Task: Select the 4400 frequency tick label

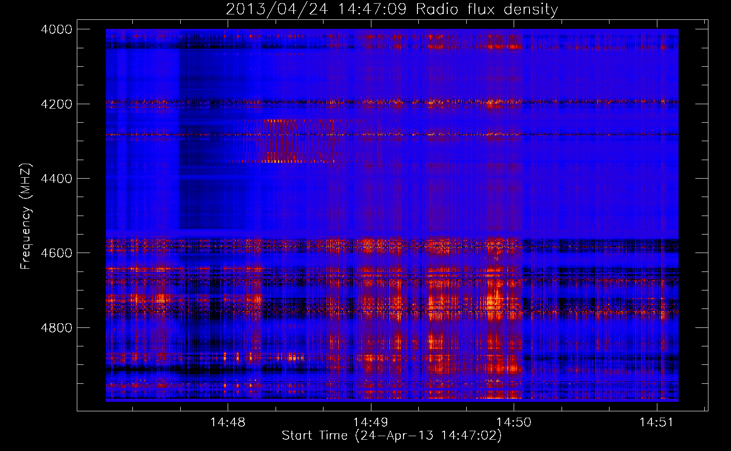Action: click(x=56, y=179)
